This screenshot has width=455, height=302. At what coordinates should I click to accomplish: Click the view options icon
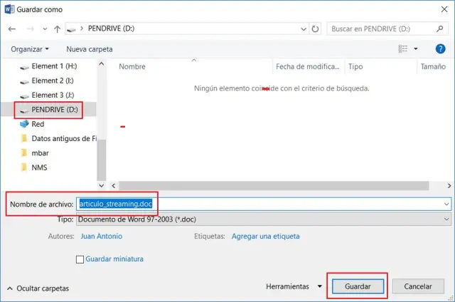pos(403,49)
